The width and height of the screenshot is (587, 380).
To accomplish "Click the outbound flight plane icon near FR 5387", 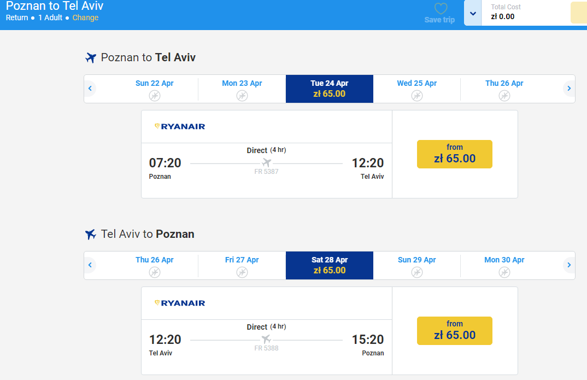I will (266, 162).
